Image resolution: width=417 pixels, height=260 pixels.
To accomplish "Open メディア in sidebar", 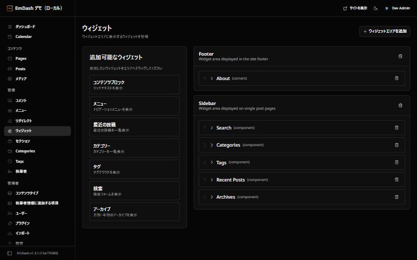I will click(38, 79).
